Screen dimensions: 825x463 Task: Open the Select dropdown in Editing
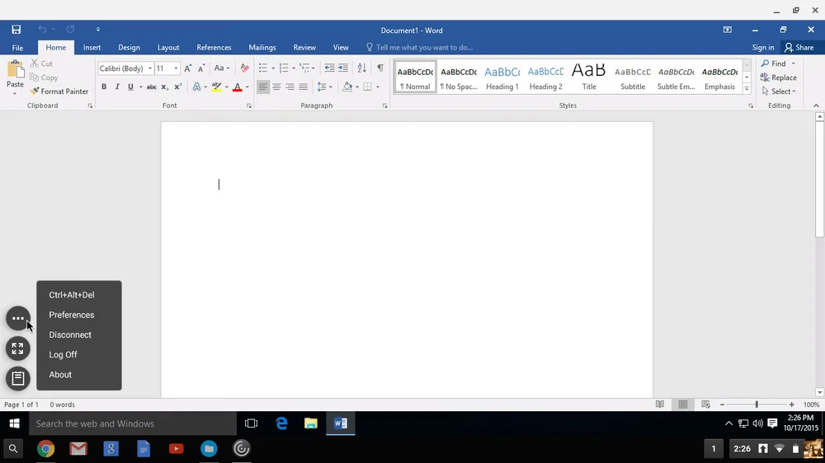[779, 91]
